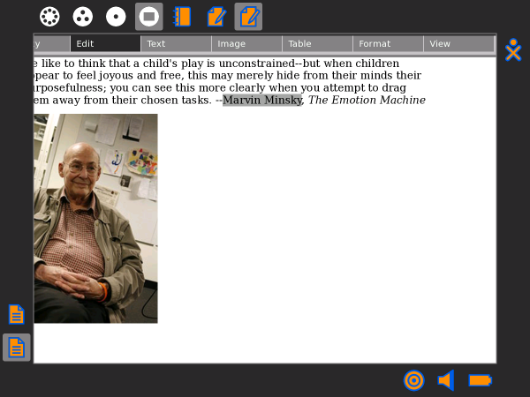The height and width of the screenshot is (397, 530).
Task: Switch to the Group view icon
Action: click(x=82, y=17)
